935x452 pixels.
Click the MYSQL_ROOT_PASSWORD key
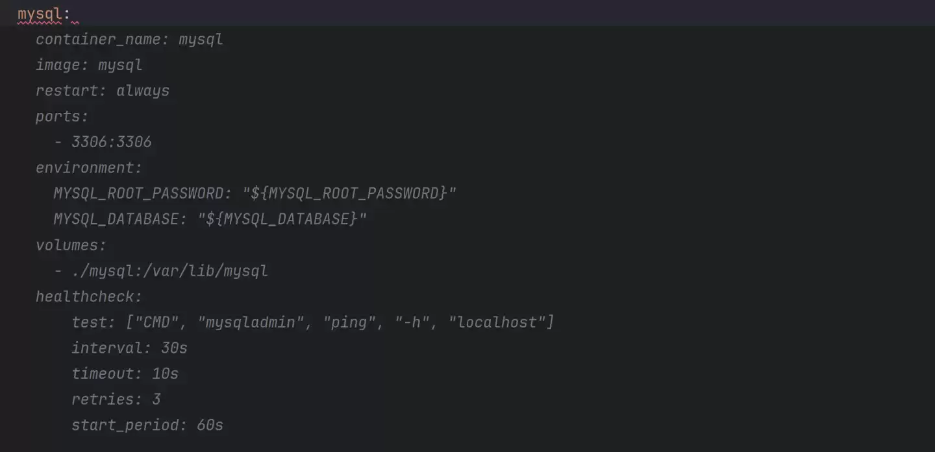pyautogui.click(x=138, y=193)
